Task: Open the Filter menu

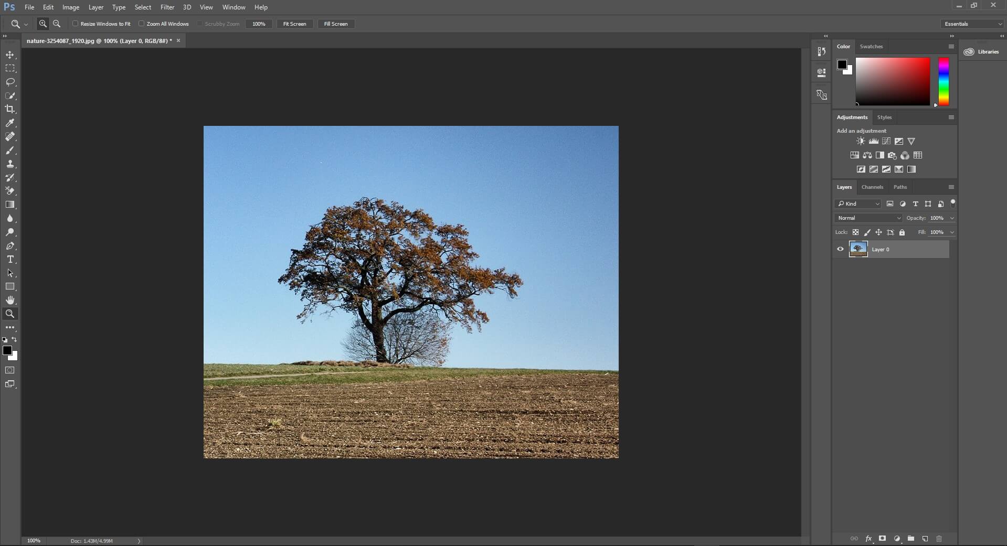Action: [x=167, y=7]
